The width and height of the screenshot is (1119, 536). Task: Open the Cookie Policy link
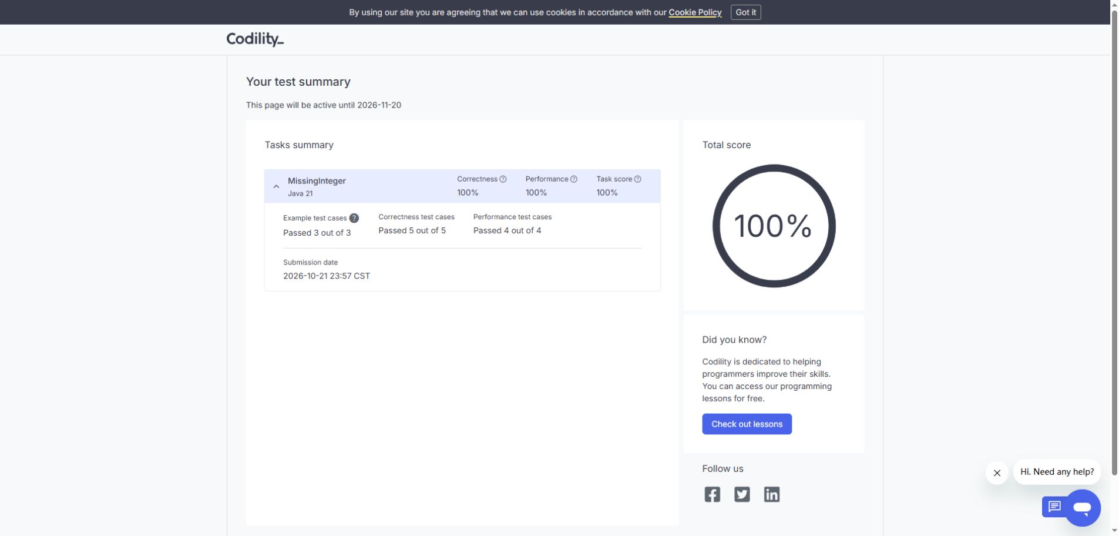(x=695, y=12)
